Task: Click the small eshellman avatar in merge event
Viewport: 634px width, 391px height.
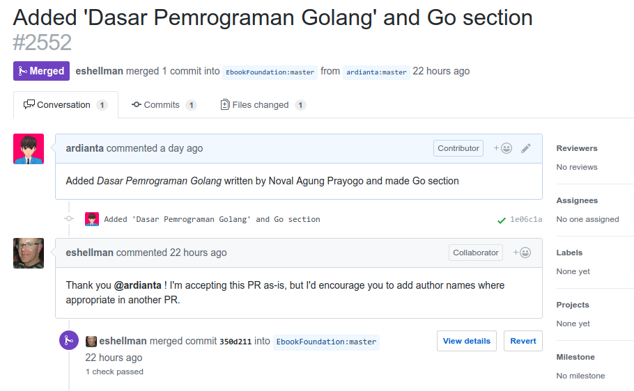Action: coord(91,341)
